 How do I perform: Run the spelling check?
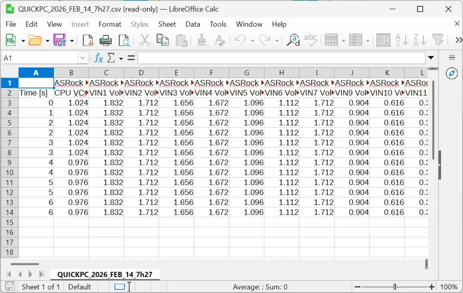(x=311, y=40)
